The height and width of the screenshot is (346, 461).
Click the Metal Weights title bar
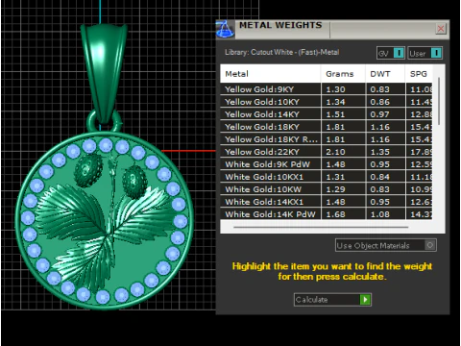pos(333,29)
